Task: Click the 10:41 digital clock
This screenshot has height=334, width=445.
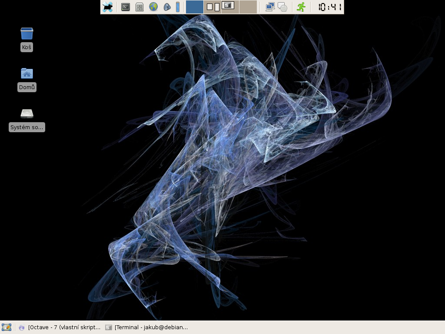Action: pos(329,7)
